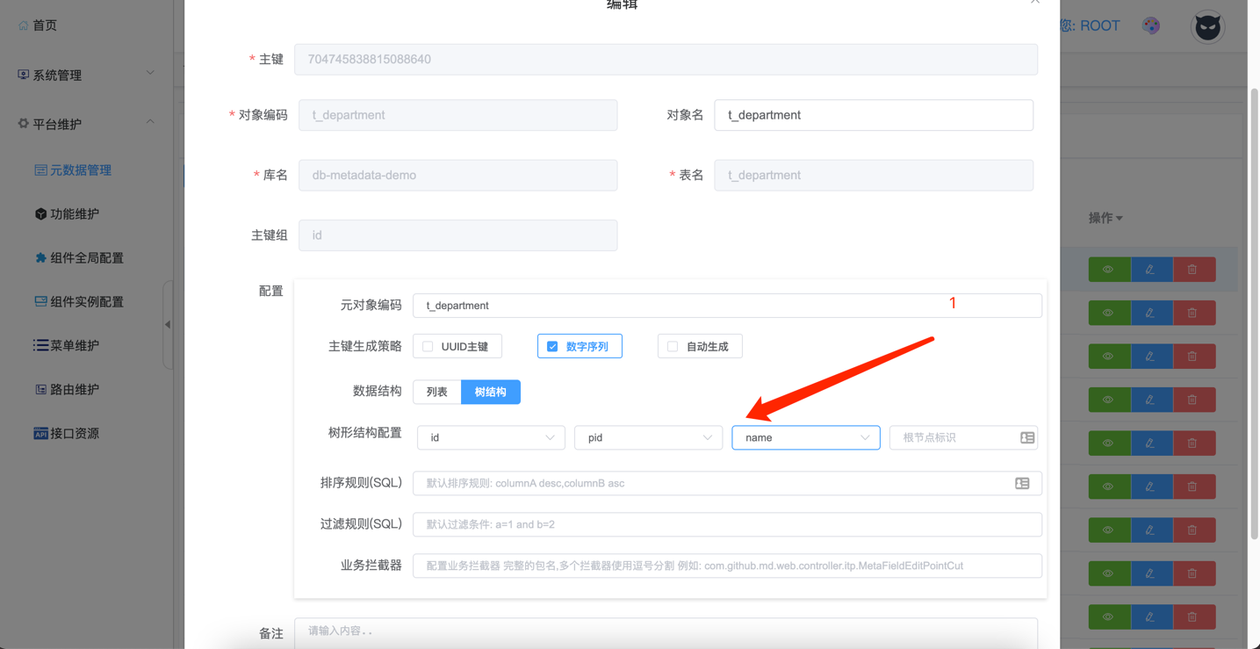The height and width of the screenshot is (649, 1260).
Task: Check the 自动生成 option
Action: point(673,347)
